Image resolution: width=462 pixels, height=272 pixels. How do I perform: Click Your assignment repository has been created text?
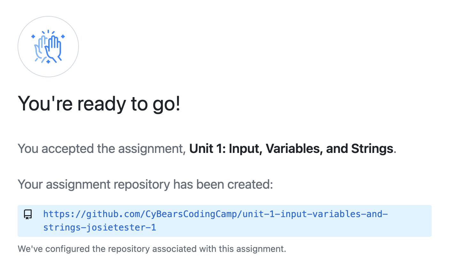[x=145, y=185]
